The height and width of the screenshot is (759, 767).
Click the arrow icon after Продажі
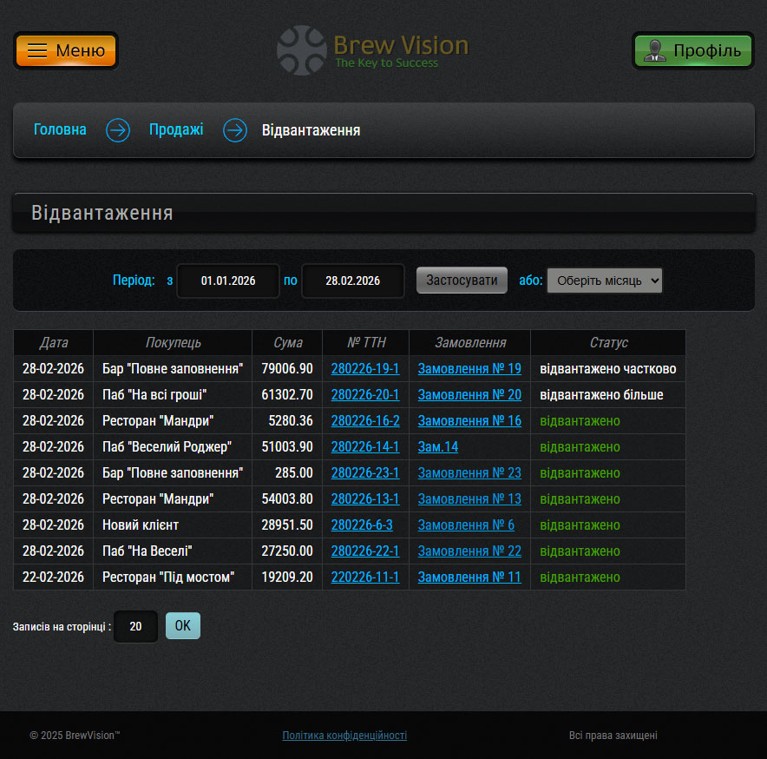[235, 130]
